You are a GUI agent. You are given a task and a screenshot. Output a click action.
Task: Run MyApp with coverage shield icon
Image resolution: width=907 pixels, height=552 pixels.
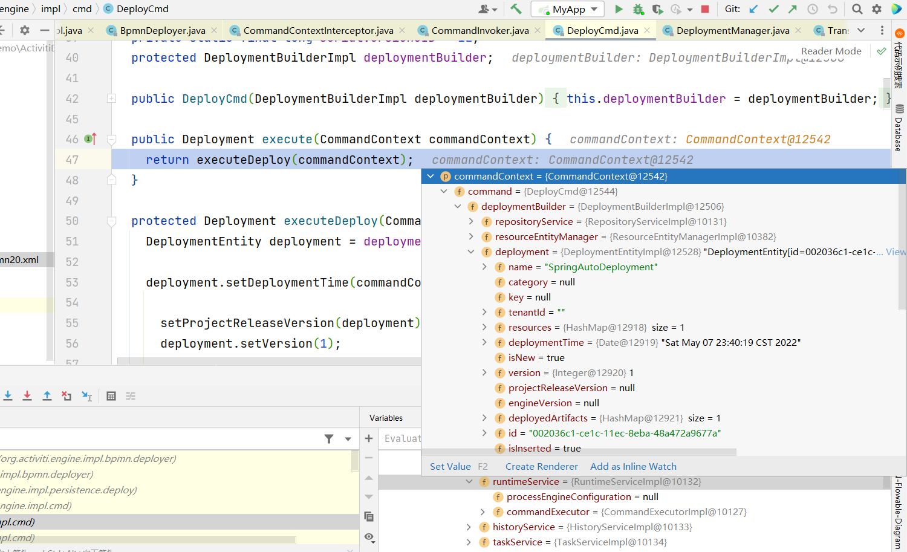(657, 9)
